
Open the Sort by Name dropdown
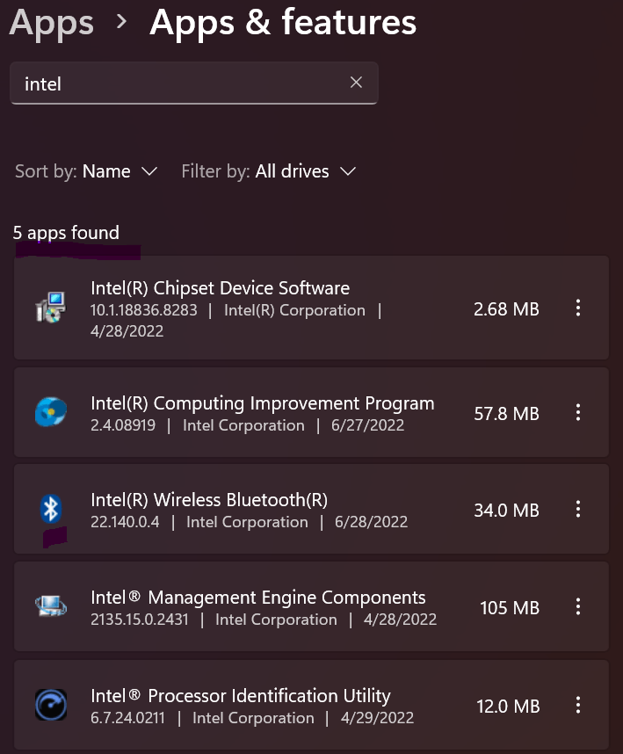[120, 171]
